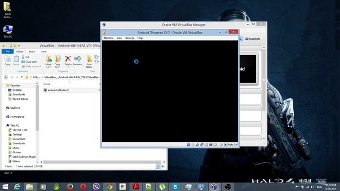
Task: Click the VirtualBox icon in the taskbar
Action: pyautogui.click(x=214, y=187)
